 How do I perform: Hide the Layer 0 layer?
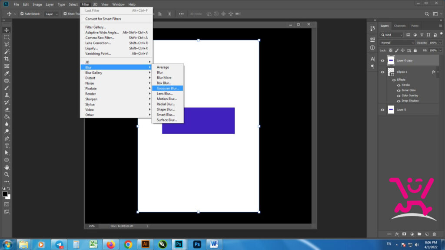382,110
